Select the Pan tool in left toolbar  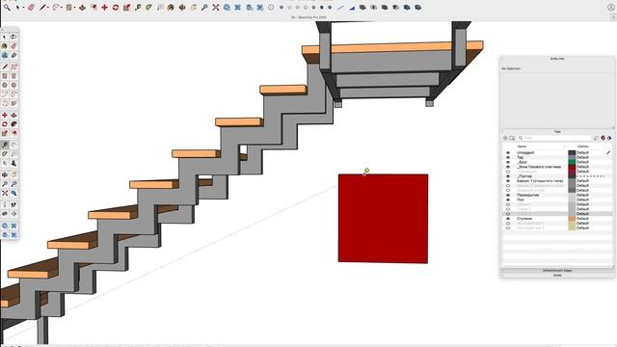click(x=13, y=174)
